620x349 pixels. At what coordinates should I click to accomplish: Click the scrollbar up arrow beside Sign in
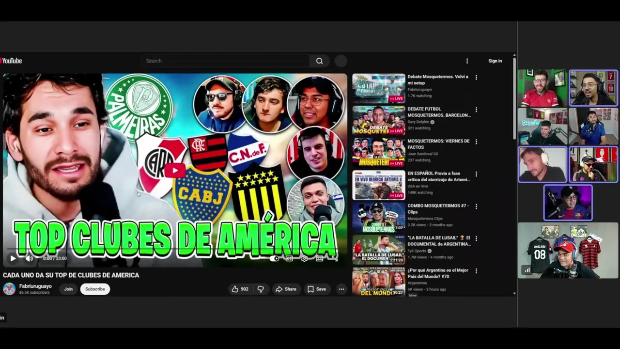[514, 56]
